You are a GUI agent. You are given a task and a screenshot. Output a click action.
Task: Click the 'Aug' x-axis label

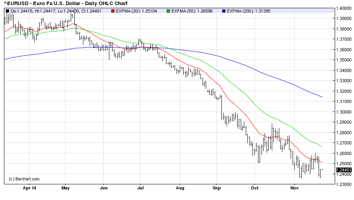[x=180, y=188]
